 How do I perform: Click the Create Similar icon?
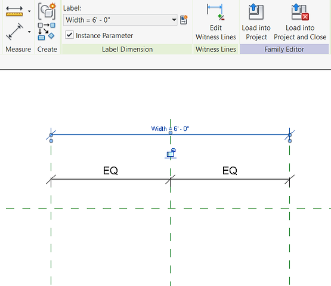tap(47, 32)
